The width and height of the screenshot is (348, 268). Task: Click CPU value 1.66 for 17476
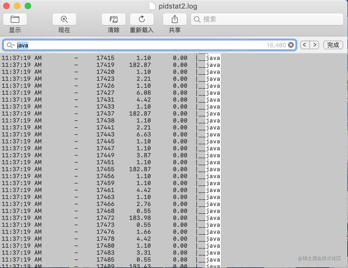click(x=144, y=232)
